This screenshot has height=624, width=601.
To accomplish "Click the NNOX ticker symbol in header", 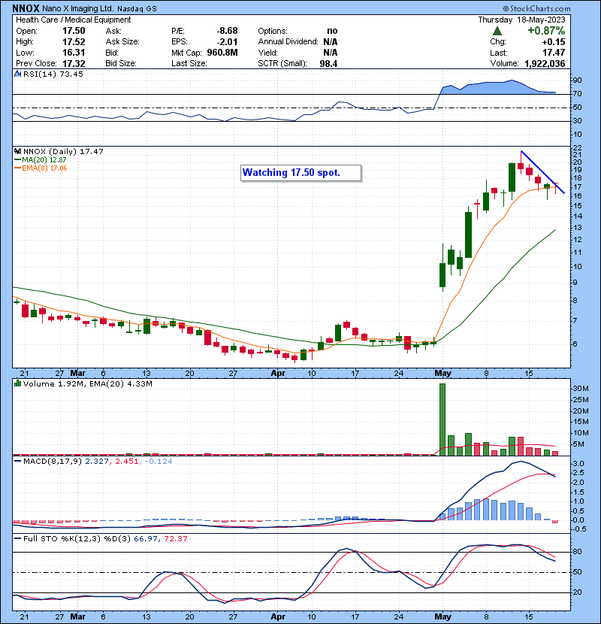I will pyautogui.click(x=27, y=7).
